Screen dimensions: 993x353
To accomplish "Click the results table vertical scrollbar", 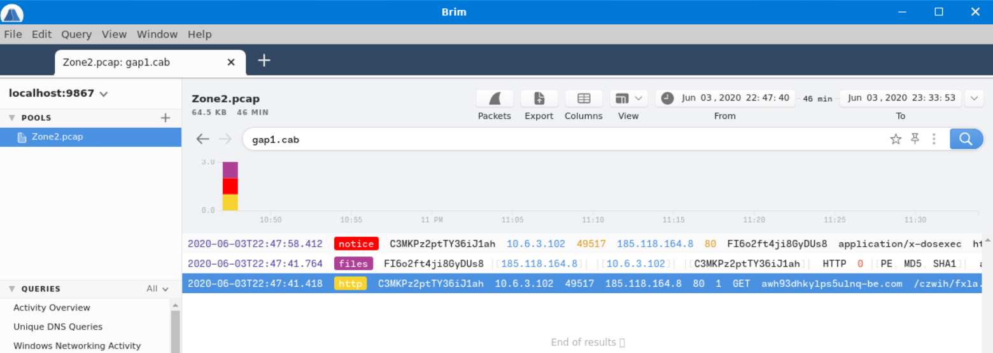I will point(987,293).
